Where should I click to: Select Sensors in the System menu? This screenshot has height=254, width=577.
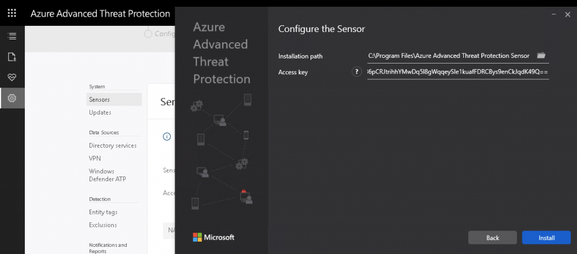coord(100,99)
